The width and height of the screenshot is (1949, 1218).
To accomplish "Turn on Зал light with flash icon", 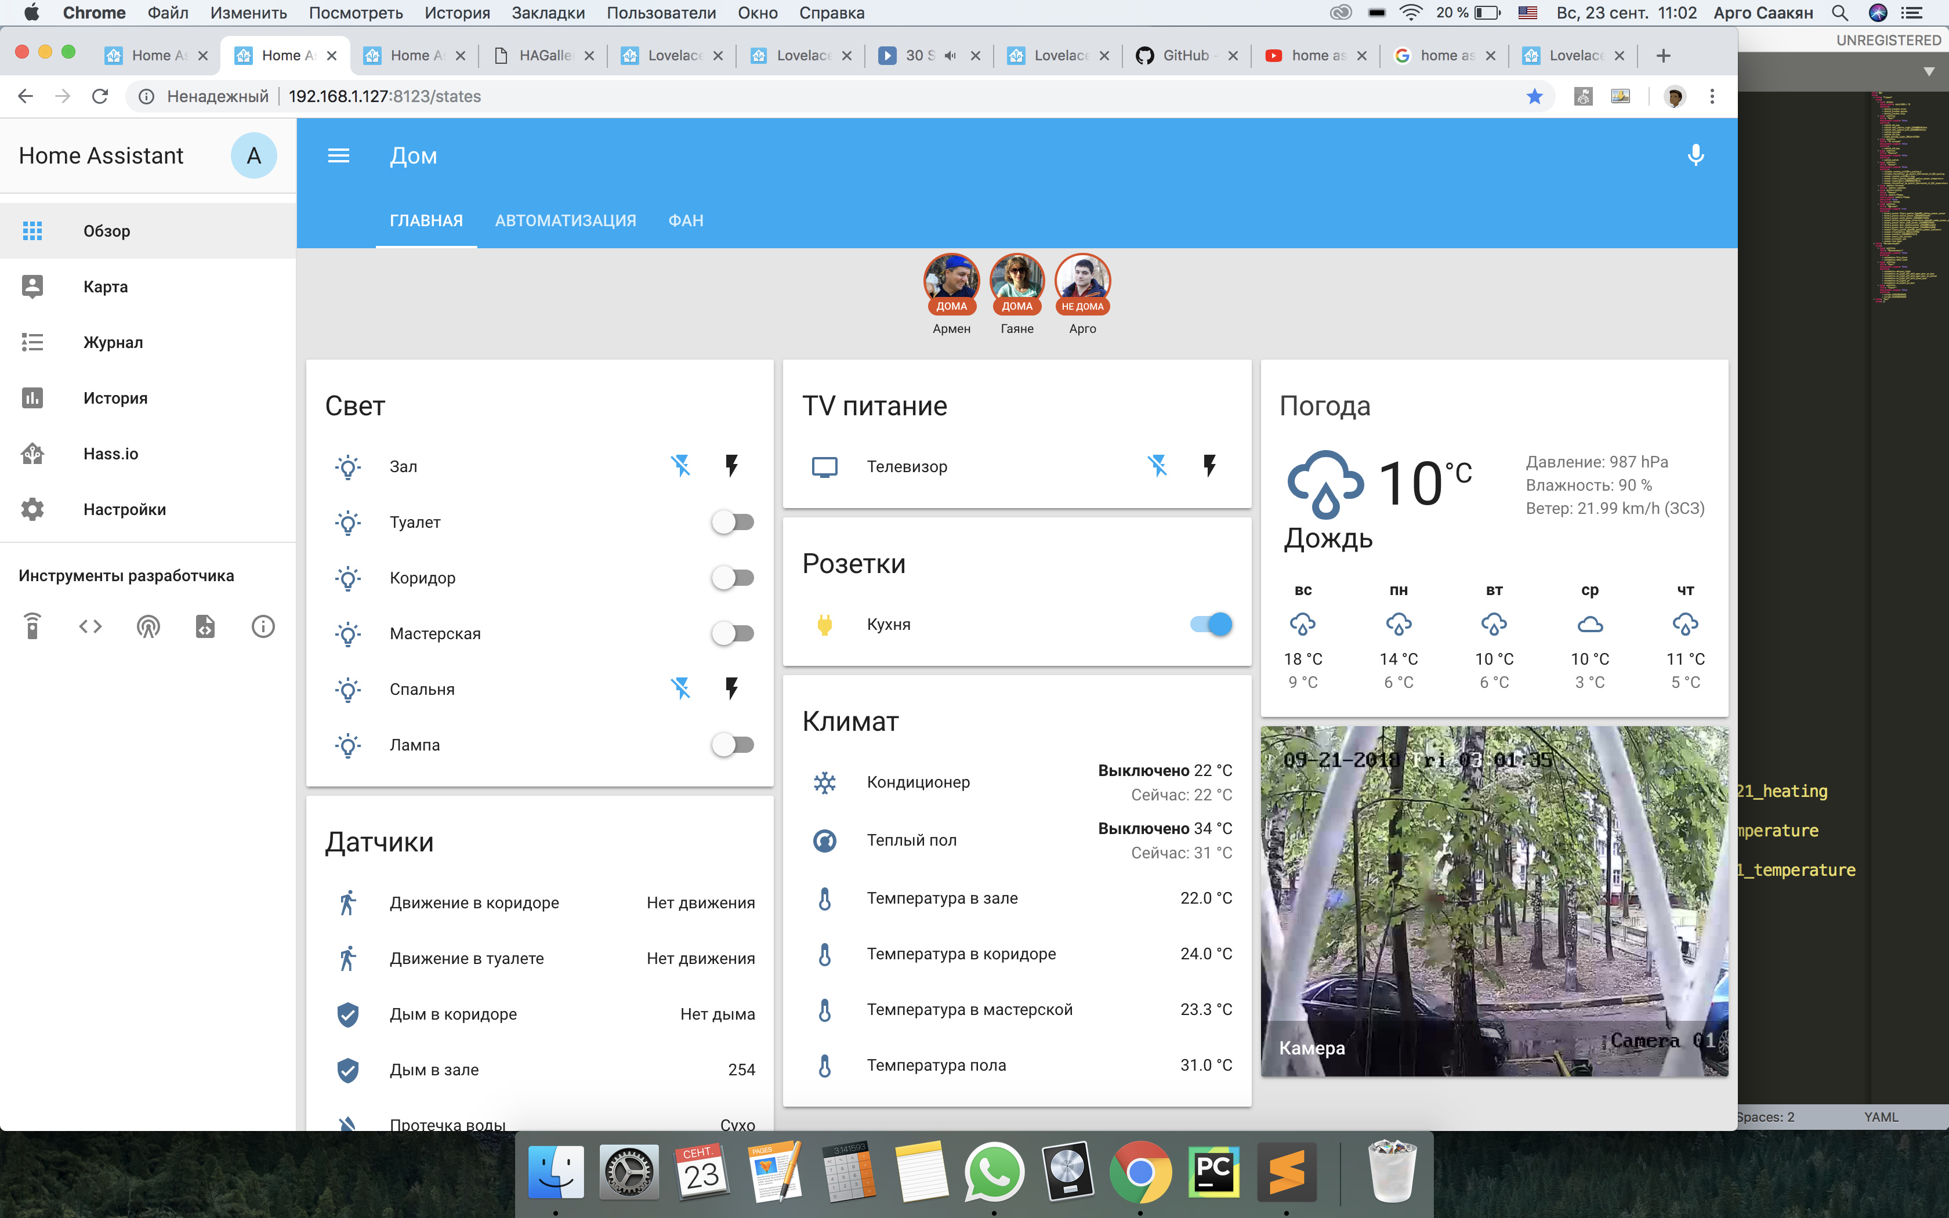I will coord(731,466).
